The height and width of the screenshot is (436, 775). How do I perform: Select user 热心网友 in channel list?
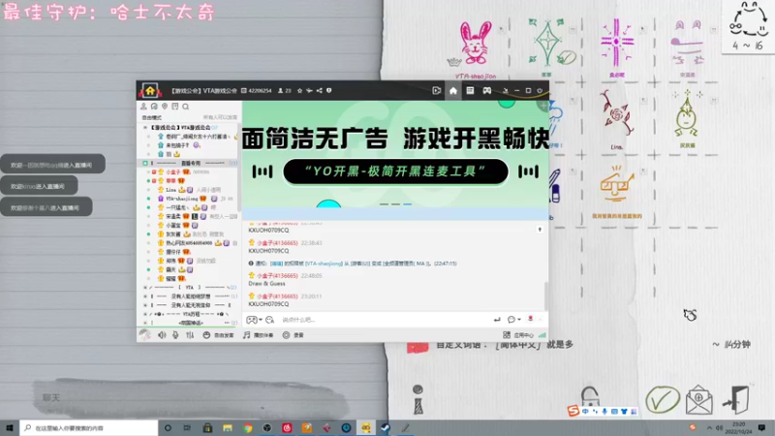(188, 243)
